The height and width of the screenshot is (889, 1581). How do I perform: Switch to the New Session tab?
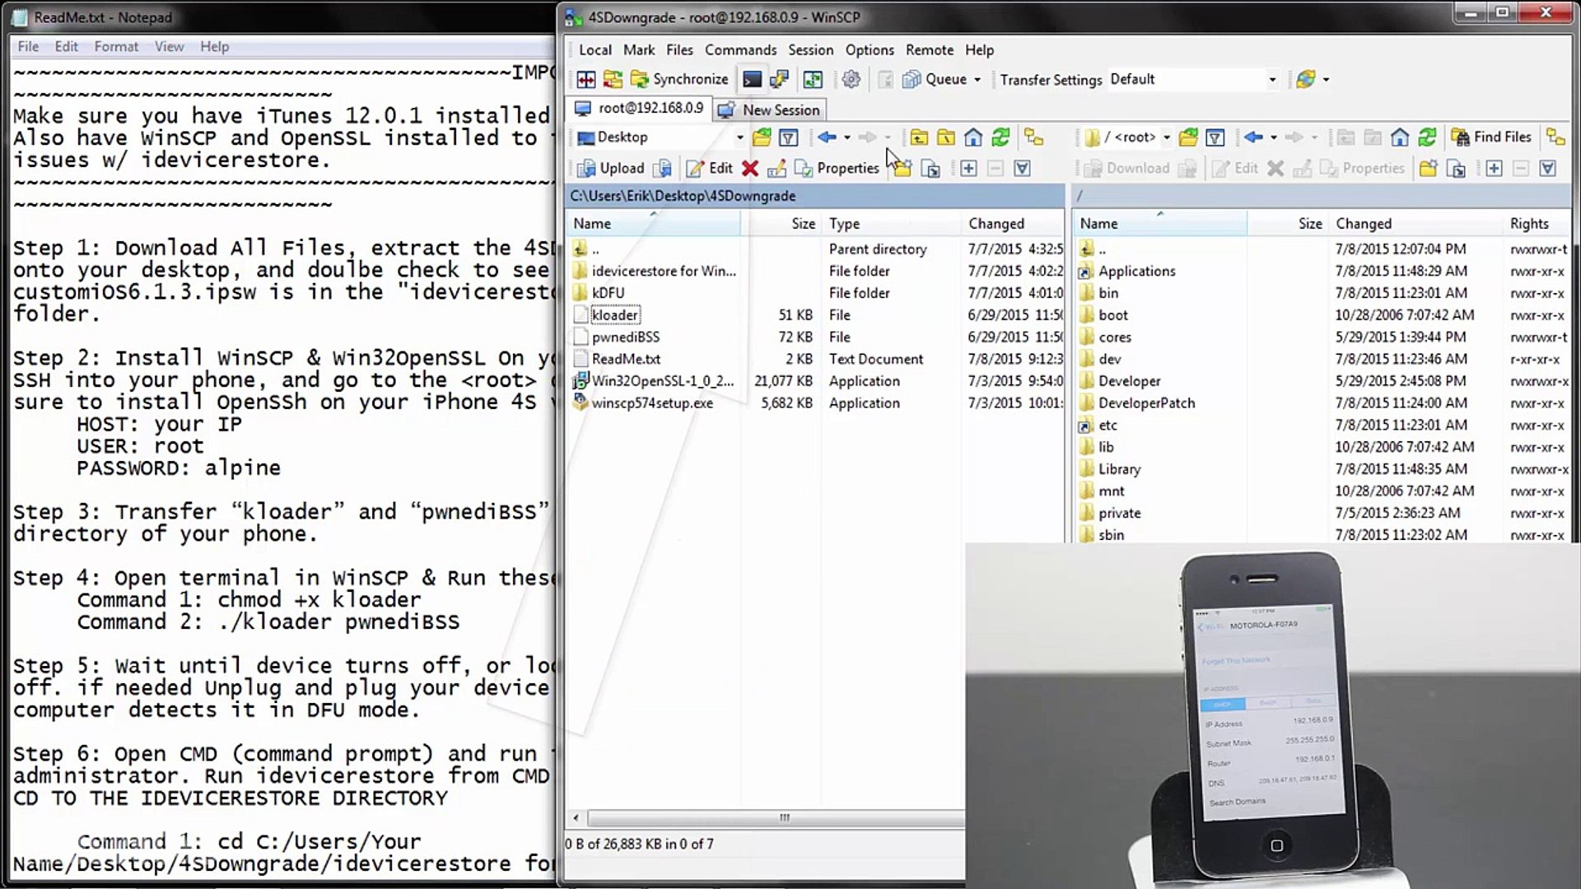(771, 110)
